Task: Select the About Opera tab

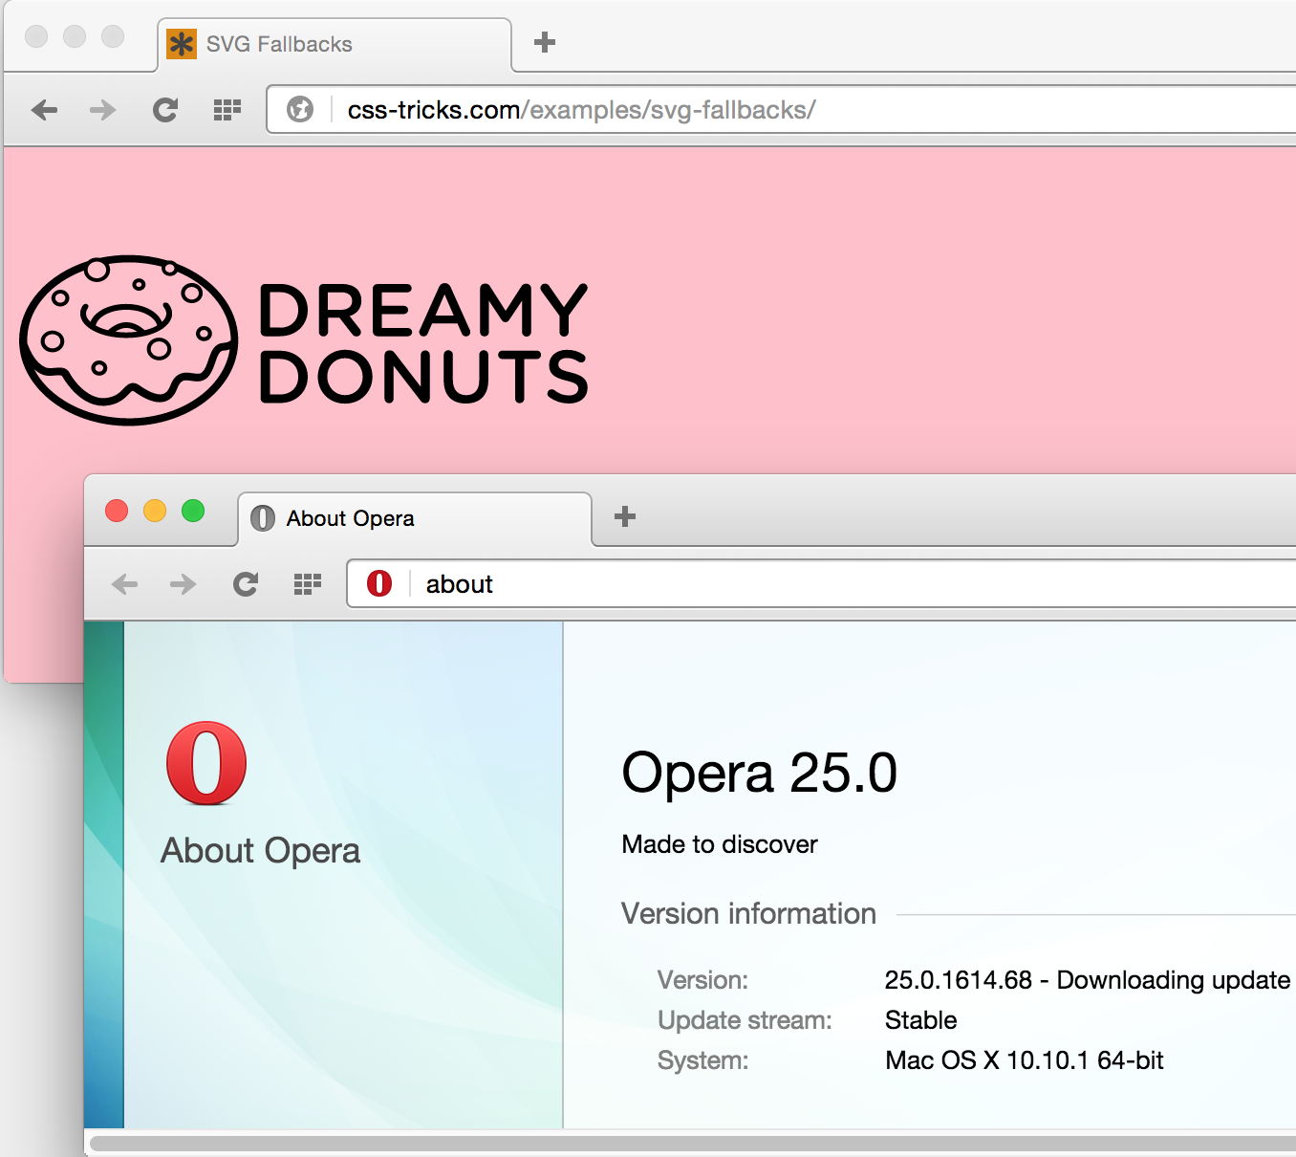Action: tap(413, 518)
